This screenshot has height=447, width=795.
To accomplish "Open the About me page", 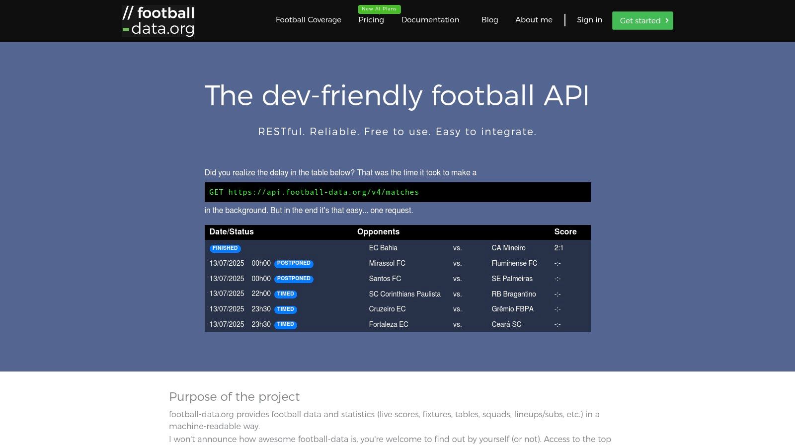I will click(534, 20).
